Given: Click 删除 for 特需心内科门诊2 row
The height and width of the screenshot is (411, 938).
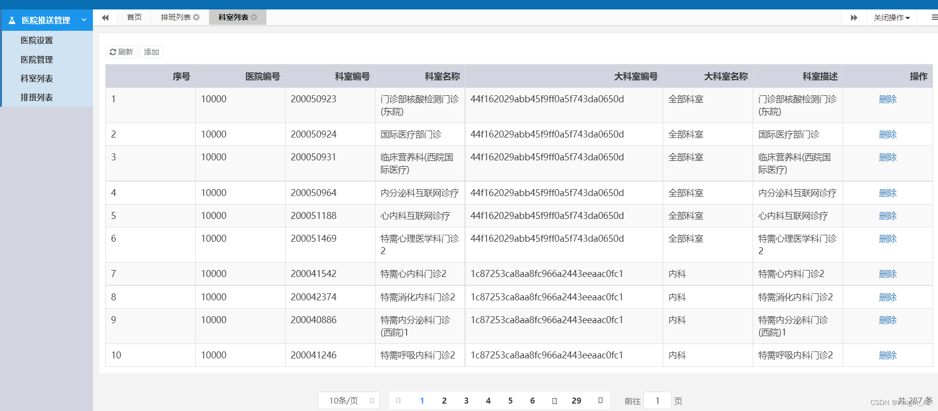Looking at the screenshot, I should (x=887, y=274).
